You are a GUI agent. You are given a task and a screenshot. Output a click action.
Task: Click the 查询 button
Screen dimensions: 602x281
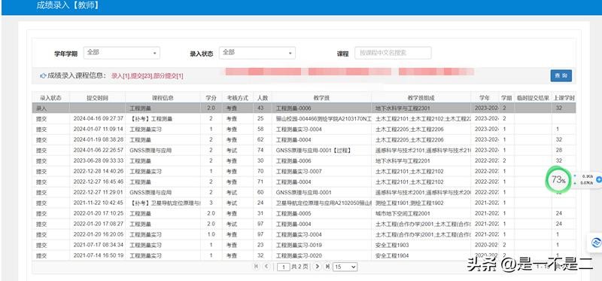561,76
